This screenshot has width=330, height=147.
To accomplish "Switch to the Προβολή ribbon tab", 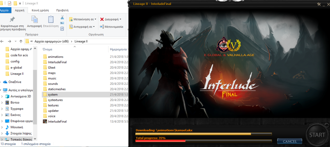I will click(62, 10).
